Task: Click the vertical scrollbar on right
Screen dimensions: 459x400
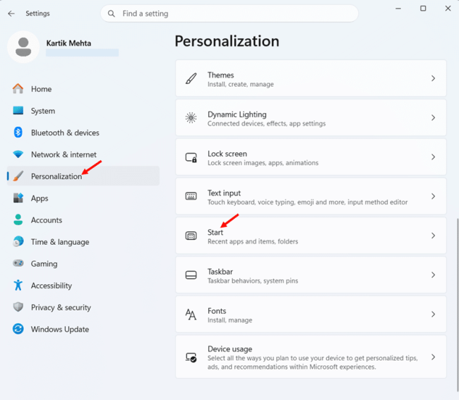Action: point(457,304)
